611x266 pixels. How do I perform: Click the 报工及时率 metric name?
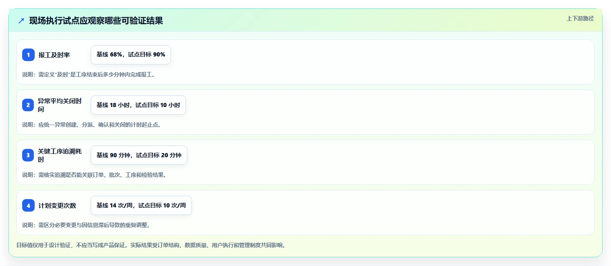(54, 55)
